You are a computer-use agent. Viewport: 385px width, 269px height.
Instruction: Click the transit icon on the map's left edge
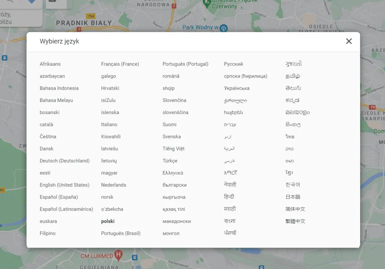pyautogui.click(x=5, y=58)
